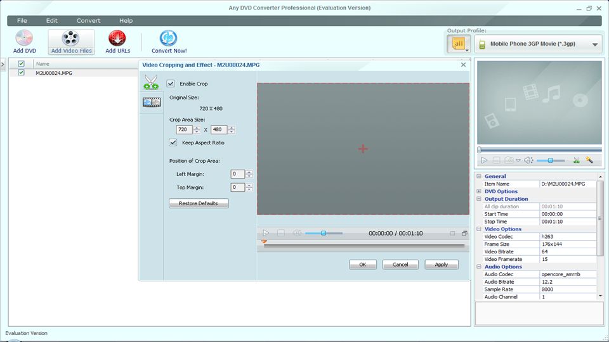Expand the left sidebar arrow

pyautogui.click(x=3, y=64)
